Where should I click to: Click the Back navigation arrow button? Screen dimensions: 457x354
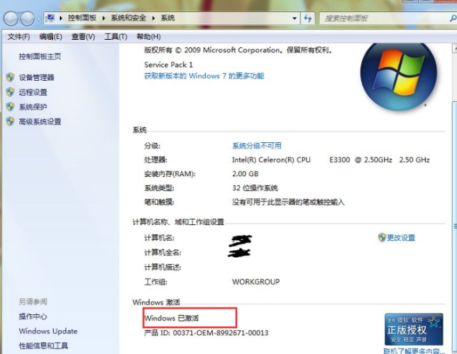point(11,19)
